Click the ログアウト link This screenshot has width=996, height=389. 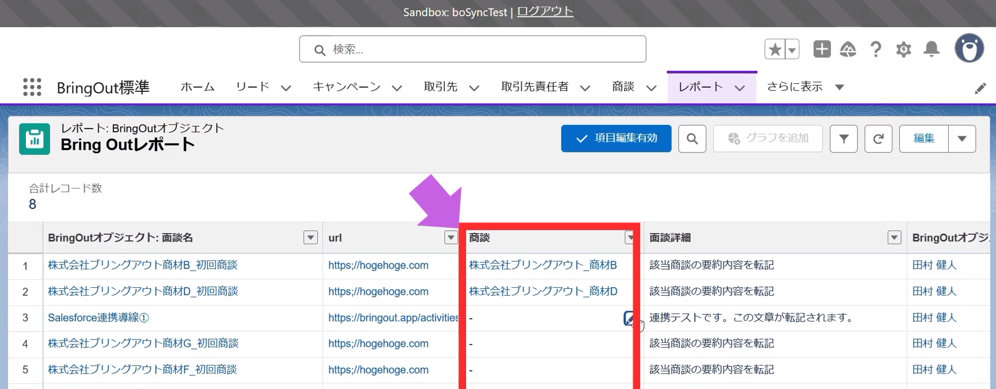point(545,12)
